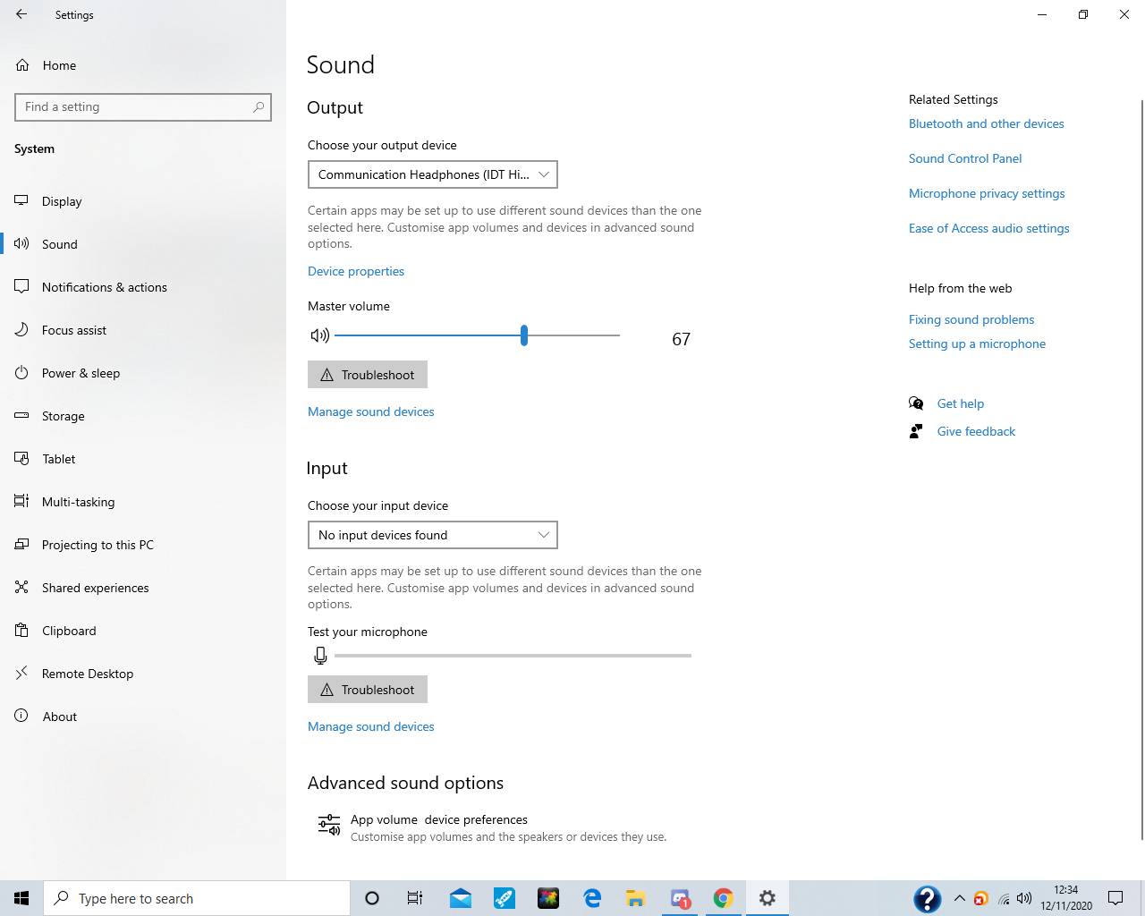Open Projecting to this PC settings
Image resolution: width=1145 pixels, height=916 pixels.
point(143,545)
